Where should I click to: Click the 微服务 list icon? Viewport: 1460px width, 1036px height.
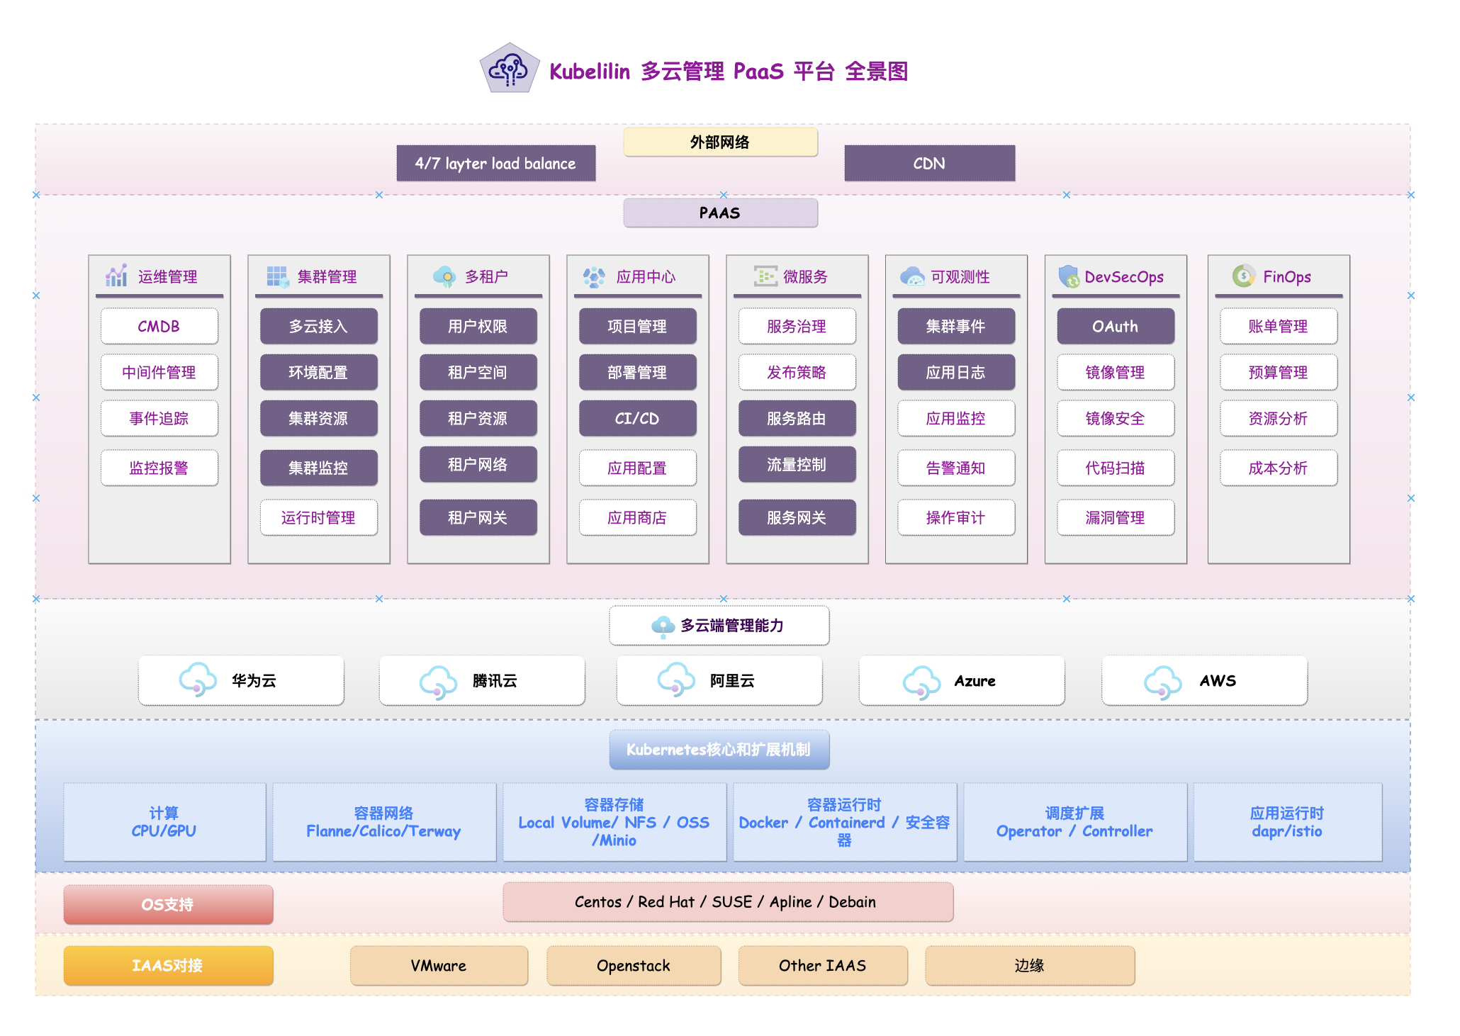[765, 276]
